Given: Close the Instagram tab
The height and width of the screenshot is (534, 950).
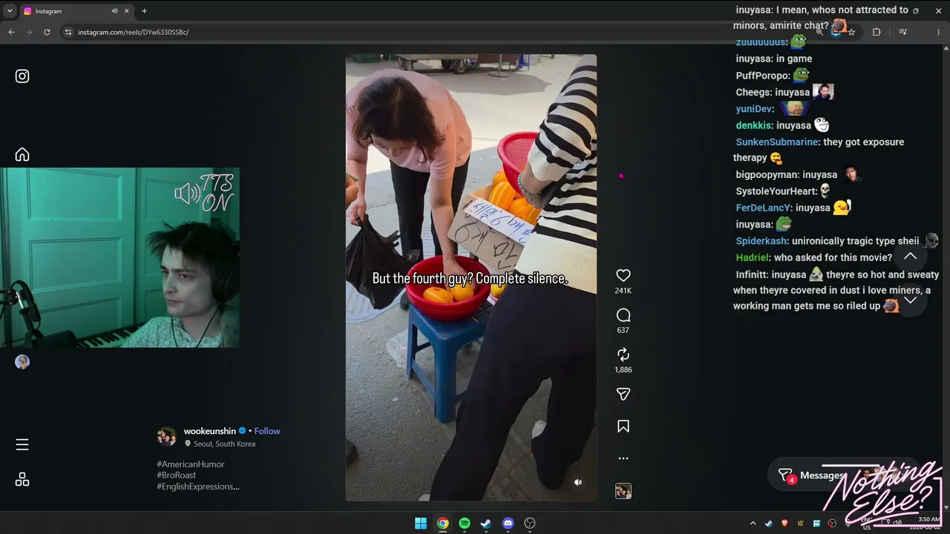Looking at the screenshot, I should tap(127, 11).
